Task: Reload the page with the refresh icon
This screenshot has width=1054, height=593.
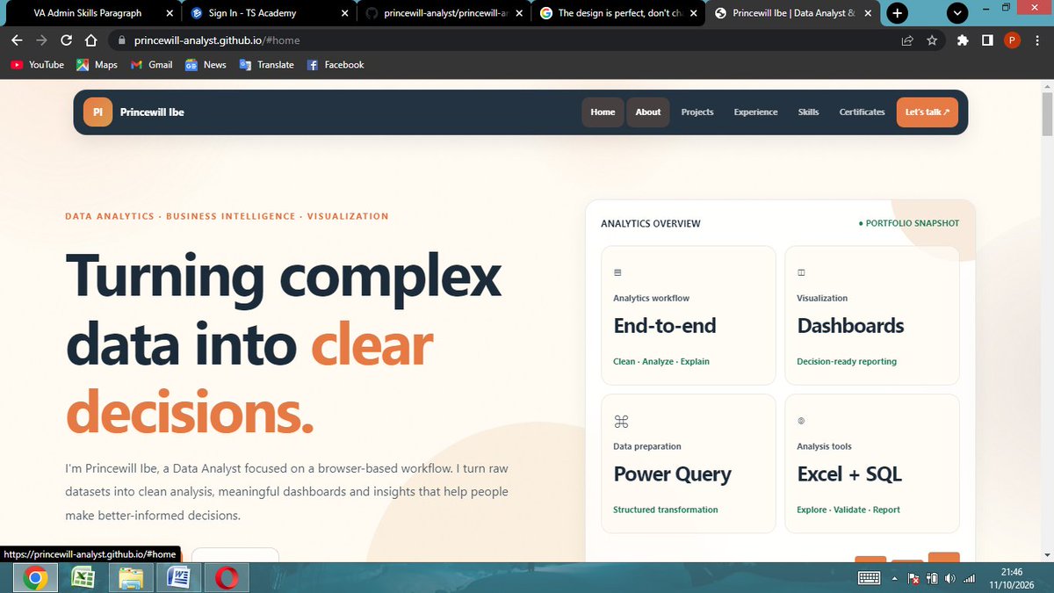Action: (66, 40)
